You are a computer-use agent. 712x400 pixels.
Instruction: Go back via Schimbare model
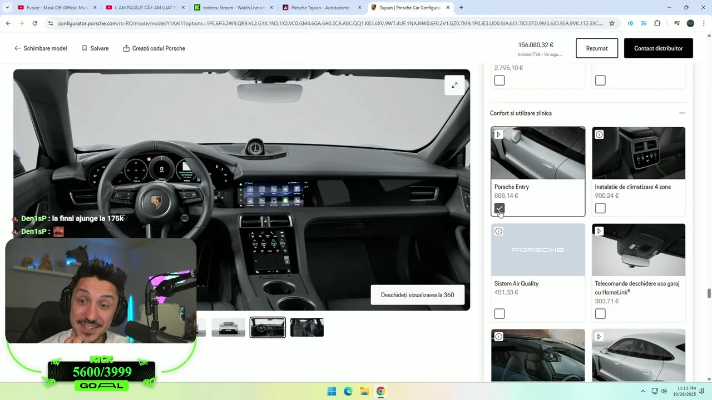click(x=41, y=48)
